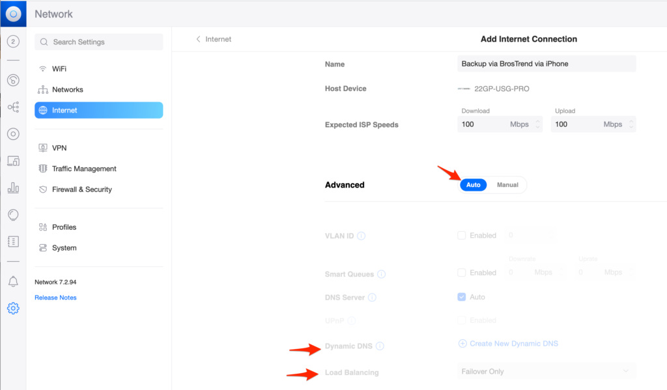667x390 pixels.
Task: Adjust the Upload speed stepper arrows
Action: pos(630,124)
